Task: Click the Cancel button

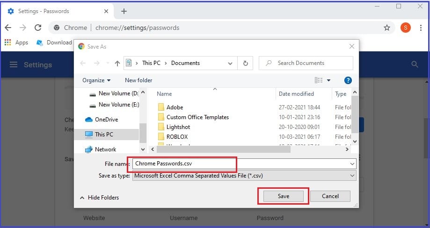Action: point(330,196)
